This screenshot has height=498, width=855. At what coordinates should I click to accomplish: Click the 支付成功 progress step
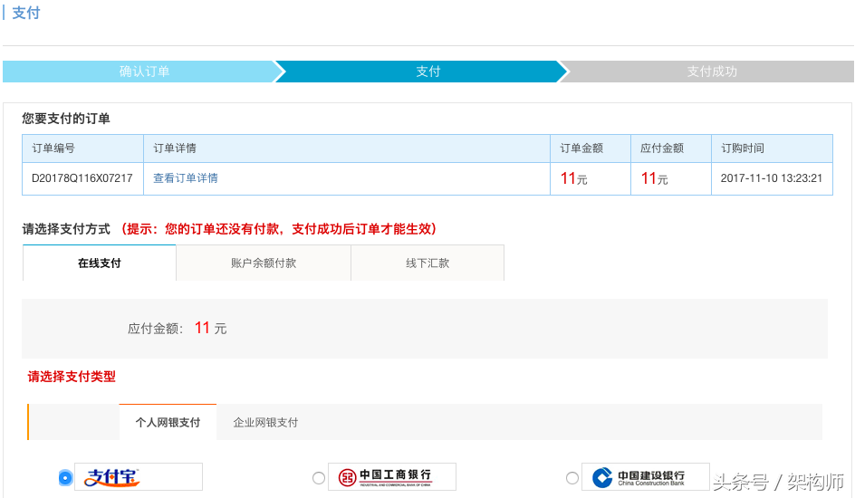coord(712,72)
